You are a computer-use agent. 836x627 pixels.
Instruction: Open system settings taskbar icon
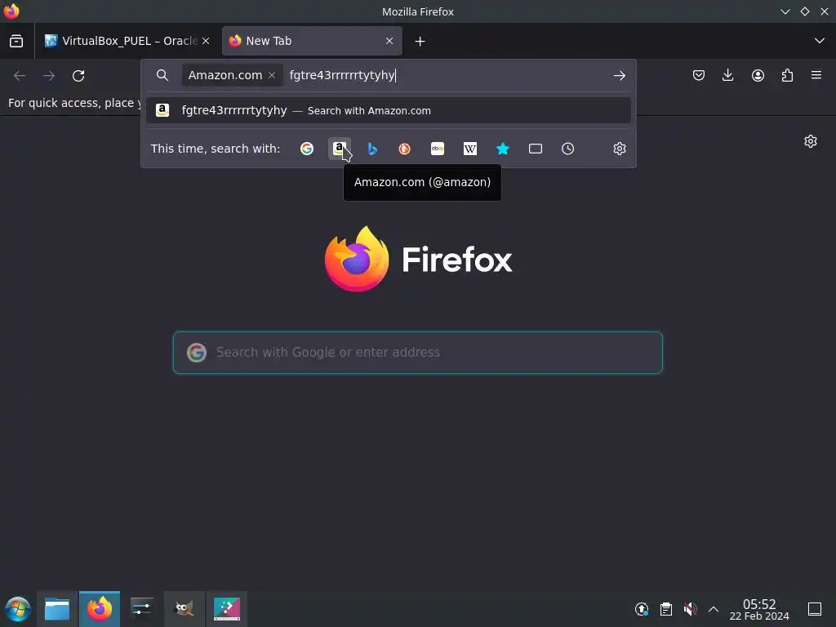point(142,609)
